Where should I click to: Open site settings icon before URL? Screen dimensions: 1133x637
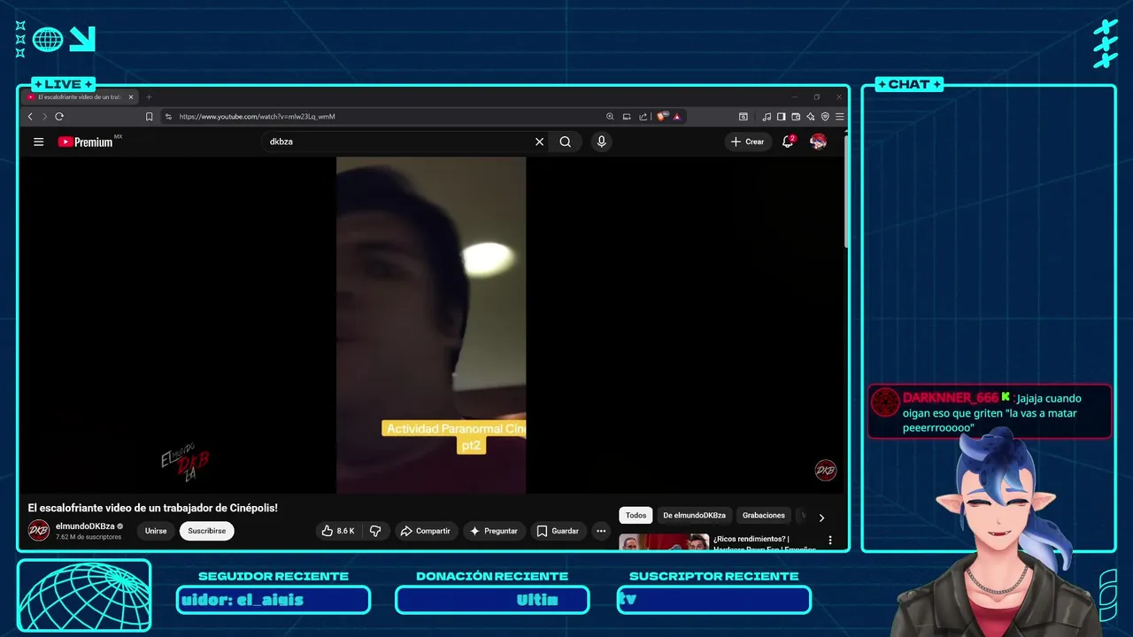pos(168,116)
